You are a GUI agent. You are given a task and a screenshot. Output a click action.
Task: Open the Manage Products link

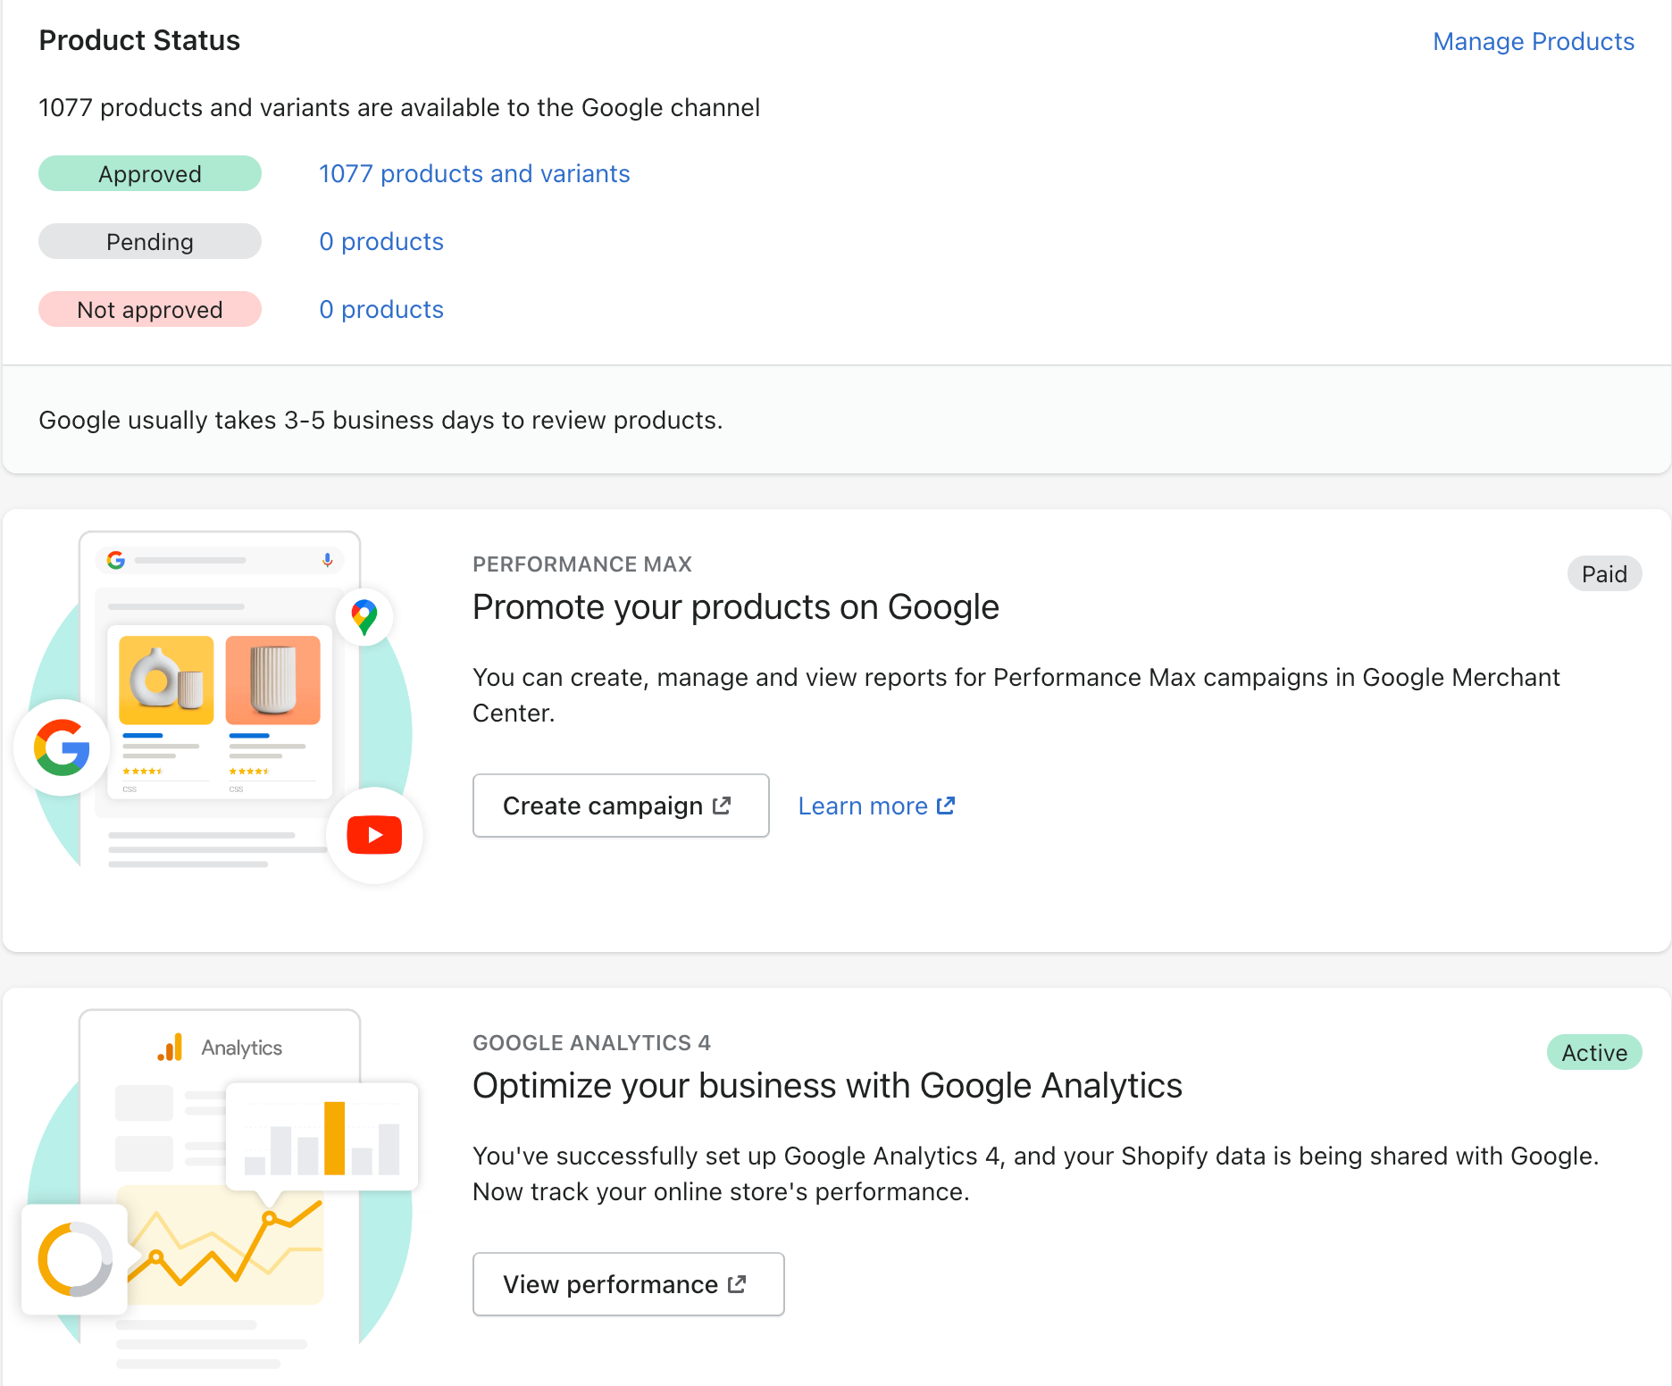click(x=1534, y=42)
